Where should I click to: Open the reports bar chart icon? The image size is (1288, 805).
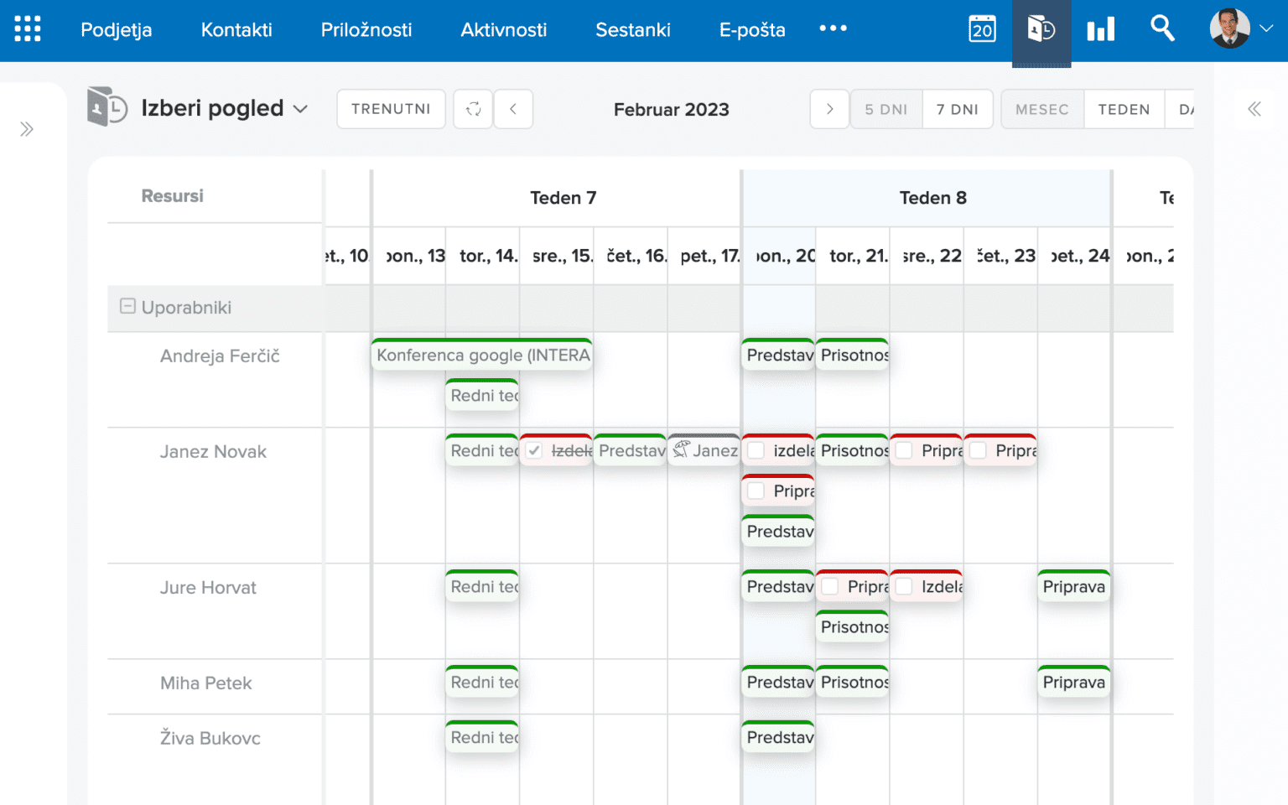tap(1100, 30)
